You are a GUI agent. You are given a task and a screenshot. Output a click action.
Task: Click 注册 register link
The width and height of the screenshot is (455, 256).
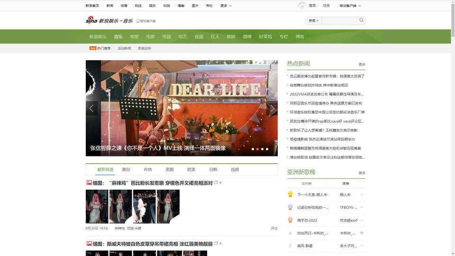[x=327, y=6]
